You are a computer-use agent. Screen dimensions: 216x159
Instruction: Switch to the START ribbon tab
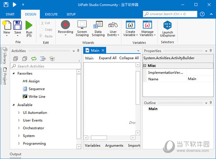pos(10,14)
